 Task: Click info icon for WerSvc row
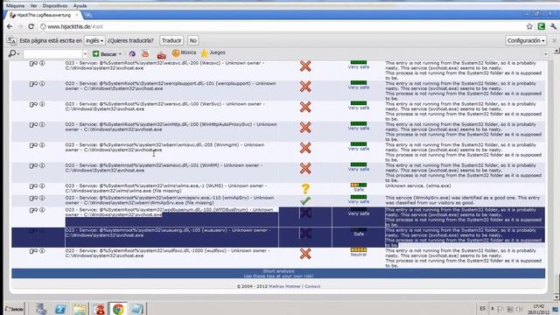42,104
